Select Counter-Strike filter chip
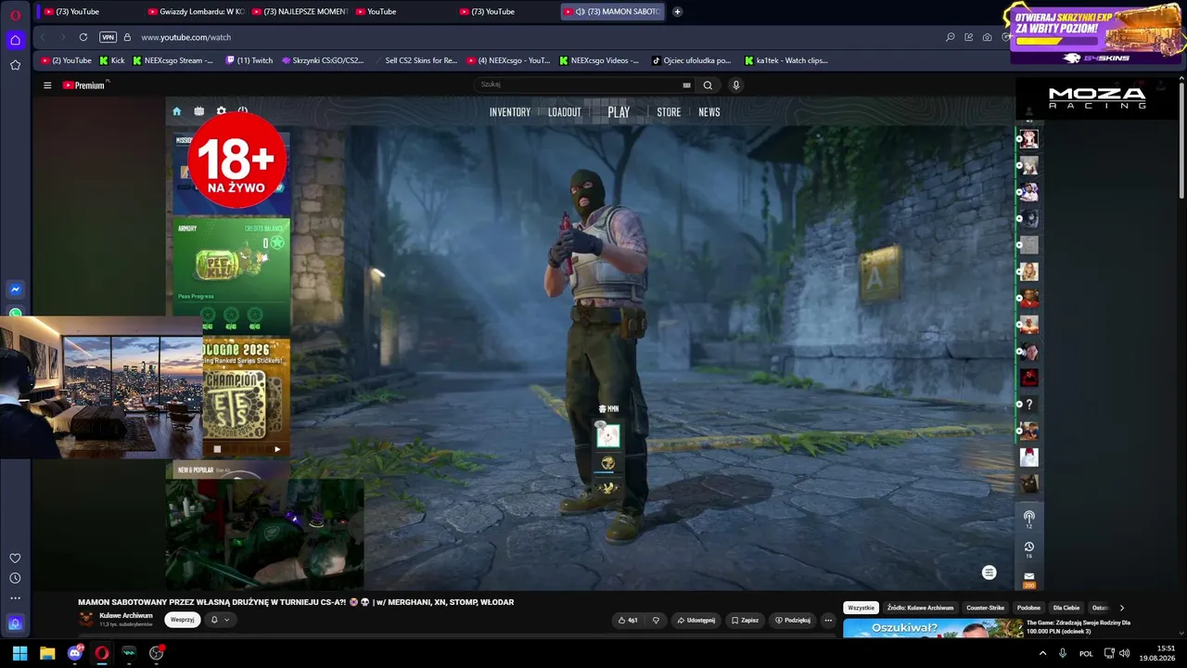1187x668 pixels. (985, 608)
